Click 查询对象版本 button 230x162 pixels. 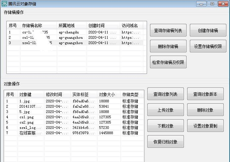(205, 94)
